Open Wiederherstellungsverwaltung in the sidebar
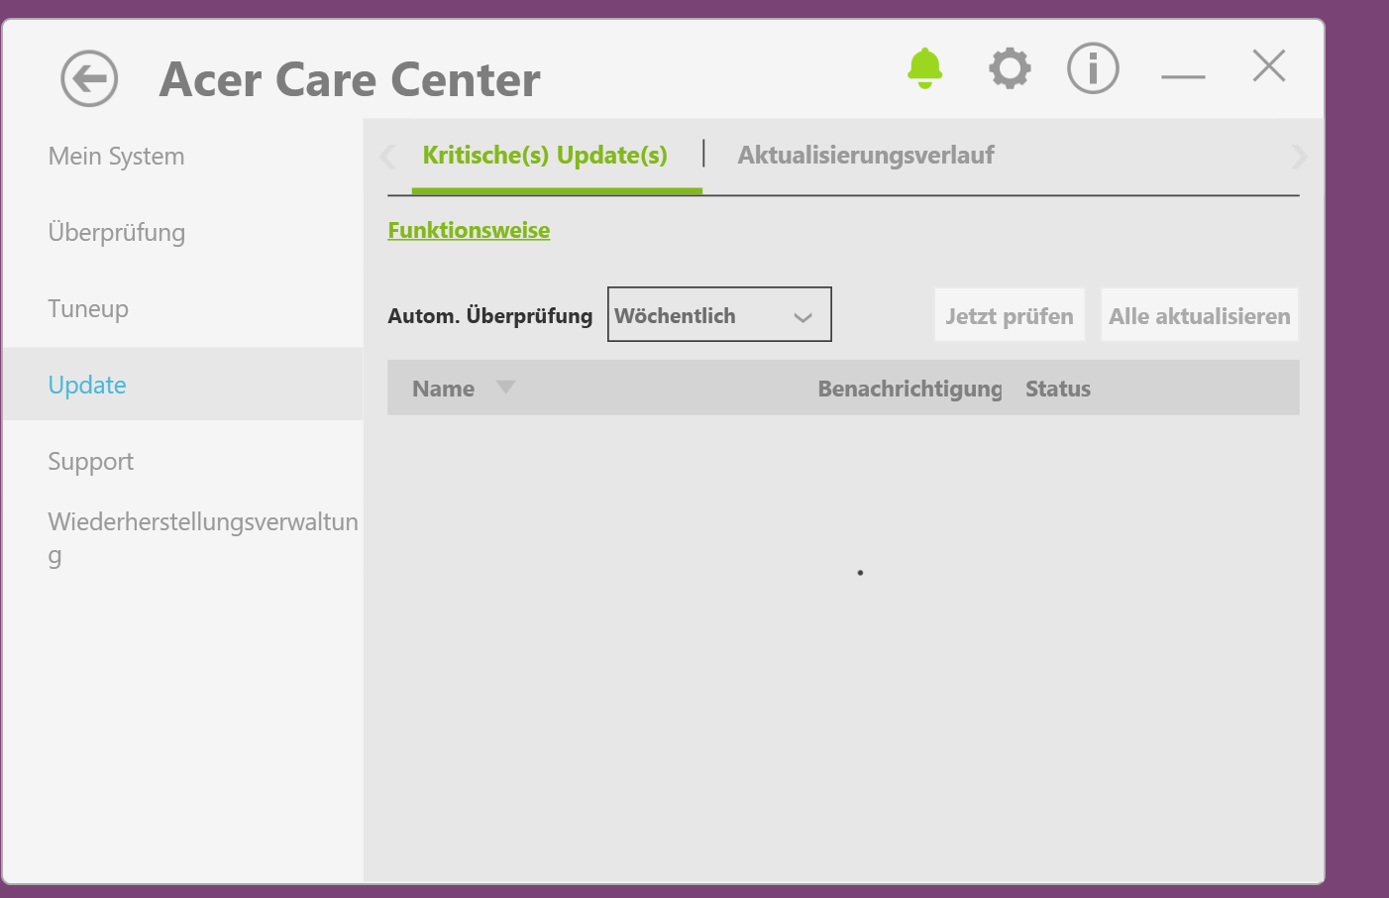Image resolution: width=1389 pixels, height=898 pixels. (202, 538)
